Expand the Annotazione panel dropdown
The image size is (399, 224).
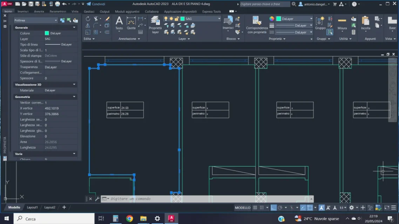pyautogui.click(x=129, y=39)
